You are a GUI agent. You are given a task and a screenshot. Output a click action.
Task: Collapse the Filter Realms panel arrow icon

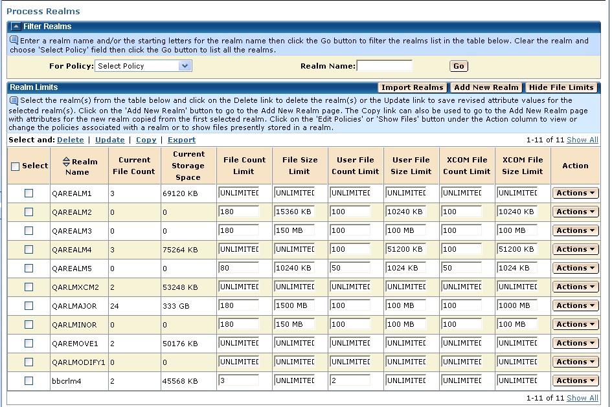click(16, 27)
